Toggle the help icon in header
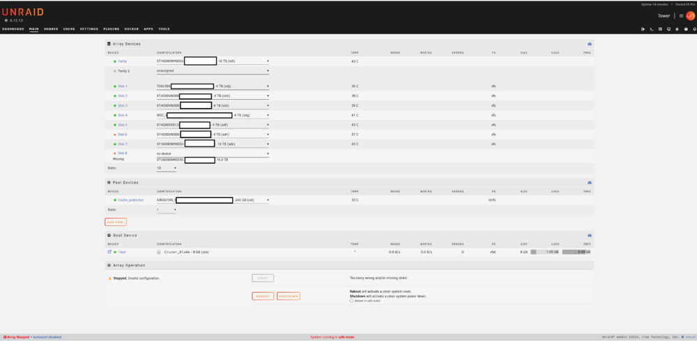Image resolution: width=697 pixels, height=341 pixels. click(686, 29)
